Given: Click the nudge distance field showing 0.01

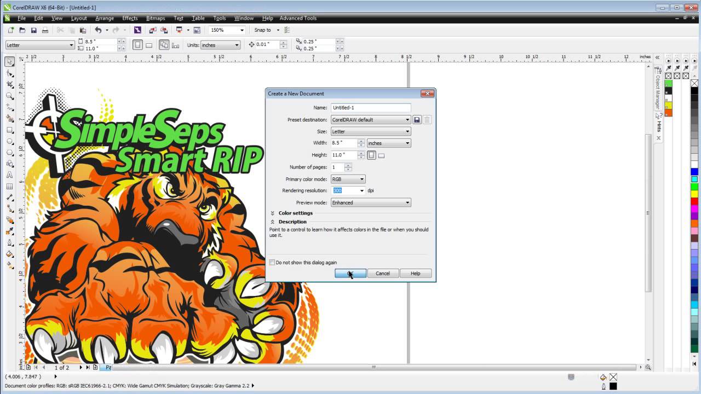Looking at the screenshot, I should point(268,45).
